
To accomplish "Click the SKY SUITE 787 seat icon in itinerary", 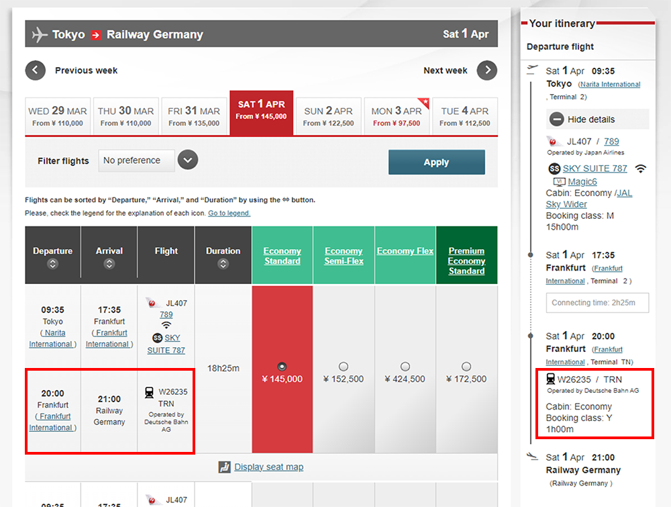I will point(554,169).
